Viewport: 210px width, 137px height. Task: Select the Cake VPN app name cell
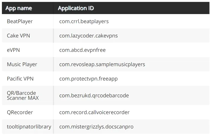(18, 36)
